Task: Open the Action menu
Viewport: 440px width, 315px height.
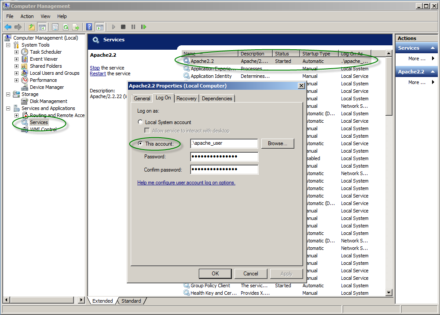Action: coord(27,16)
